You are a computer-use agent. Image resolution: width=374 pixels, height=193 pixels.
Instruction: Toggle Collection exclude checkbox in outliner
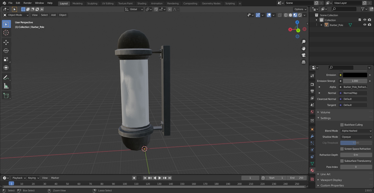pos(360,20)
